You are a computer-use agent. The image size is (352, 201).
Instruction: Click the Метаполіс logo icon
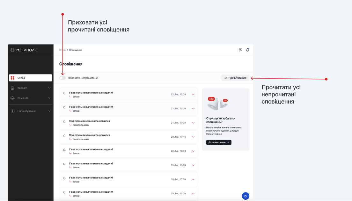click(12, 50)
